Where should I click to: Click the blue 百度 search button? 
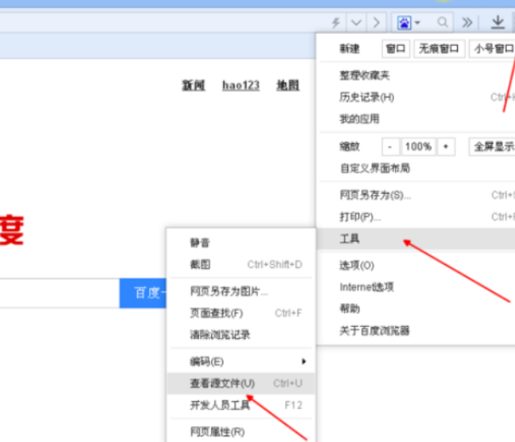(x=143, y=293)
